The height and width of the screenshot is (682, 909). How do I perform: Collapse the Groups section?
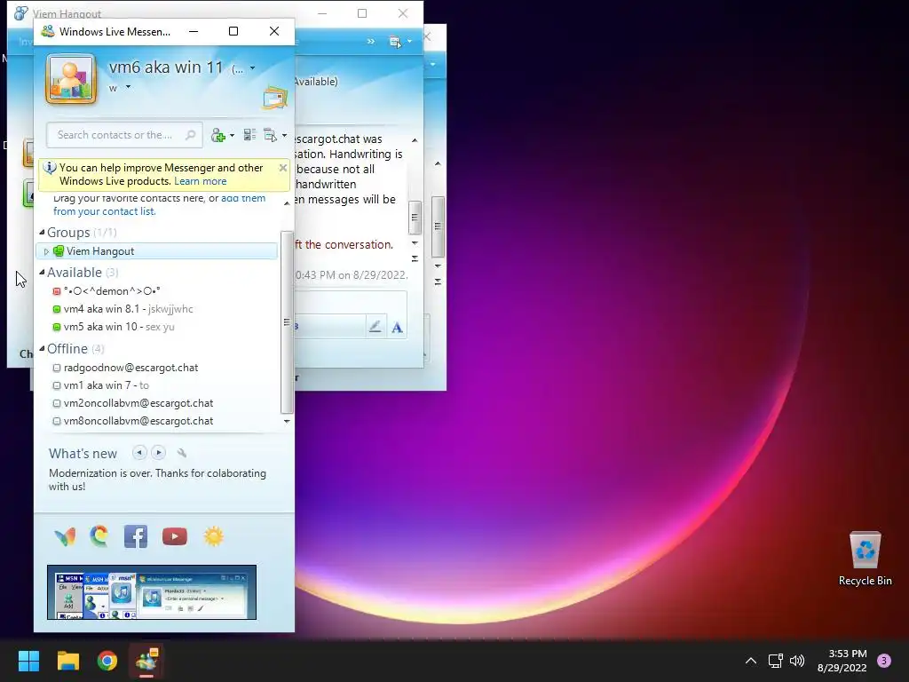(42, 233)
